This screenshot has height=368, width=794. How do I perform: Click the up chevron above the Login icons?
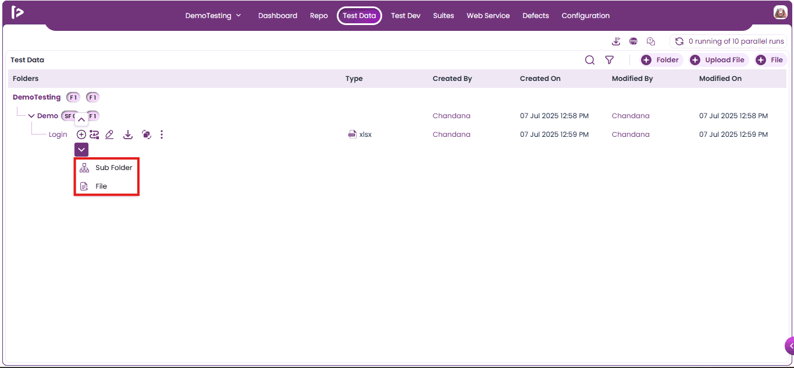[81, 120]
